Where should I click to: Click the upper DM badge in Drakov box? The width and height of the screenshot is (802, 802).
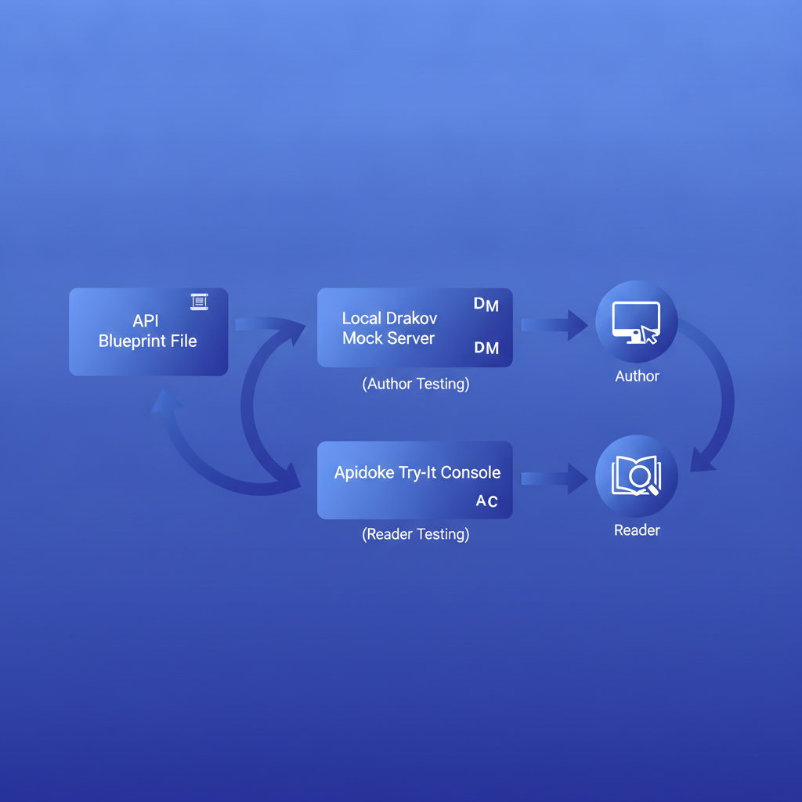(x=486, y=305)
